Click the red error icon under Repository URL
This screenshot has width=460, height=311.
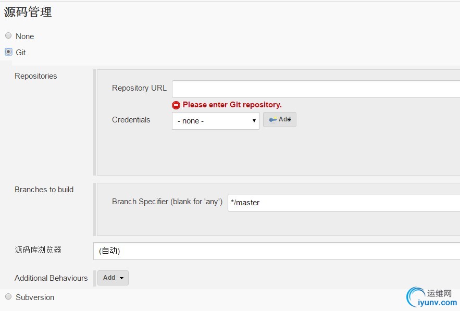(176, 105)
